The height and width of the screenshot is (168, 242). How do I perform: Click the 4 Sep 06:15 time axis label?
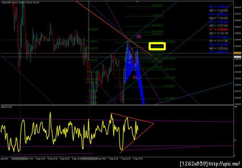(x=64, y=158)
